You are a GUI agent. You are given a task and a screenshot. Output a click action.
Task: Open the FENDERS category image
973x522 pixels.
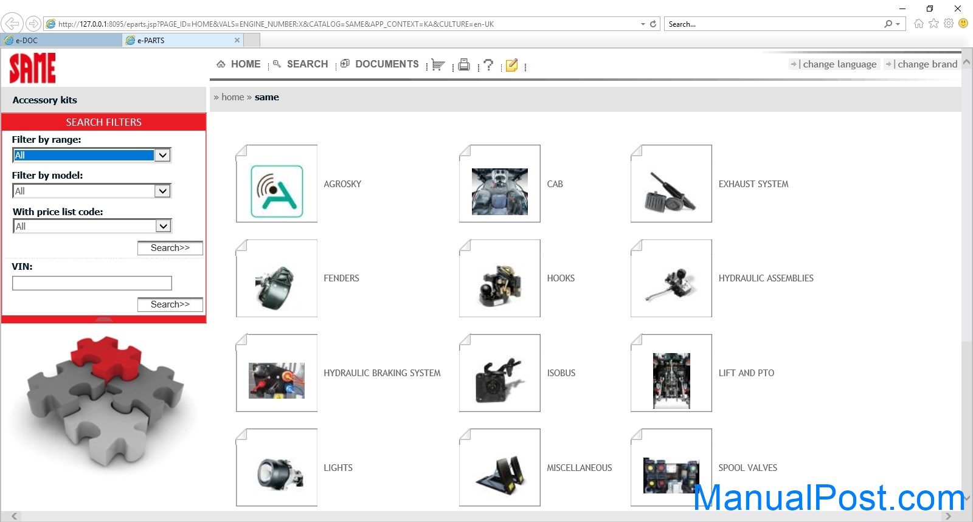277,278
